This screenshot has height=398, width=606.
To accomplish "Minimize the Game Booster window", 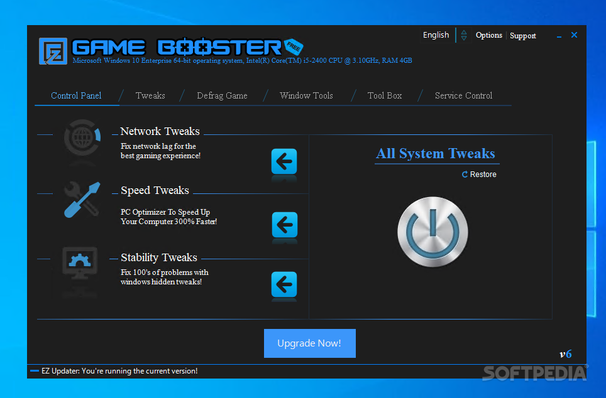I will pos(559,36).
